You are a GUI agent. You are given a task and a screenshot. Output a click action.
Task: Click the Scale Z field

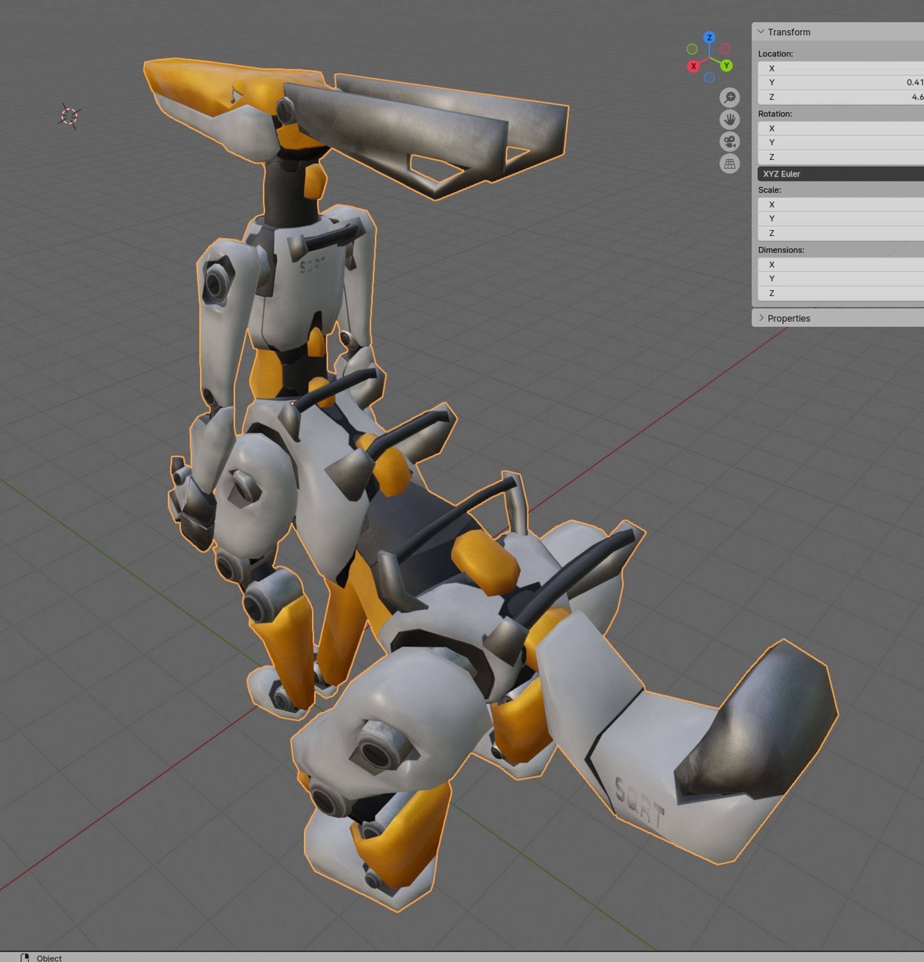[841, 233]
